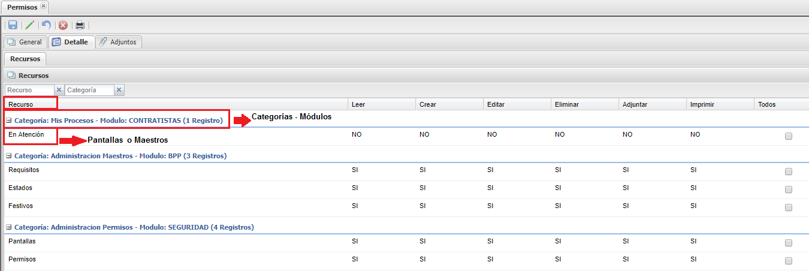809x271 pixels.
Task: Clear the Recurso filter with X icon
Action: coord(59,90)
